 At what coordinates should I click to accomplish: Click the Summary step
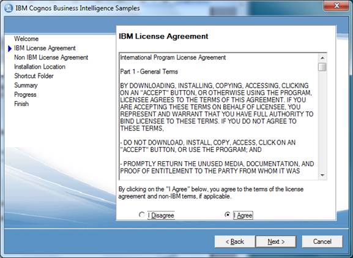point(26,85)
